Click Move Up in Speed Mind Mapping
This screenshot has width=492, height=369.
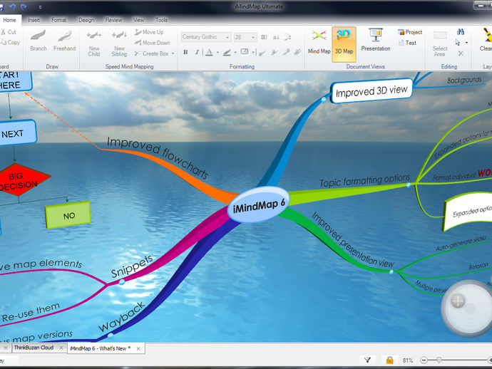pos(149,32)
